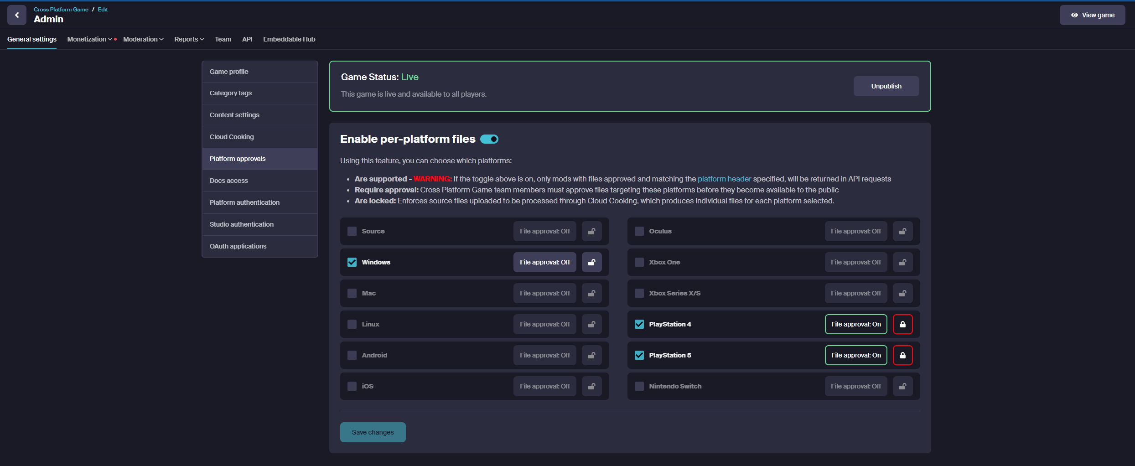Open the Embeddable Hub tab
Image resolution: width=1135 pixels, height=466 pixels.
pyautogui.click(x=289, y=39)
